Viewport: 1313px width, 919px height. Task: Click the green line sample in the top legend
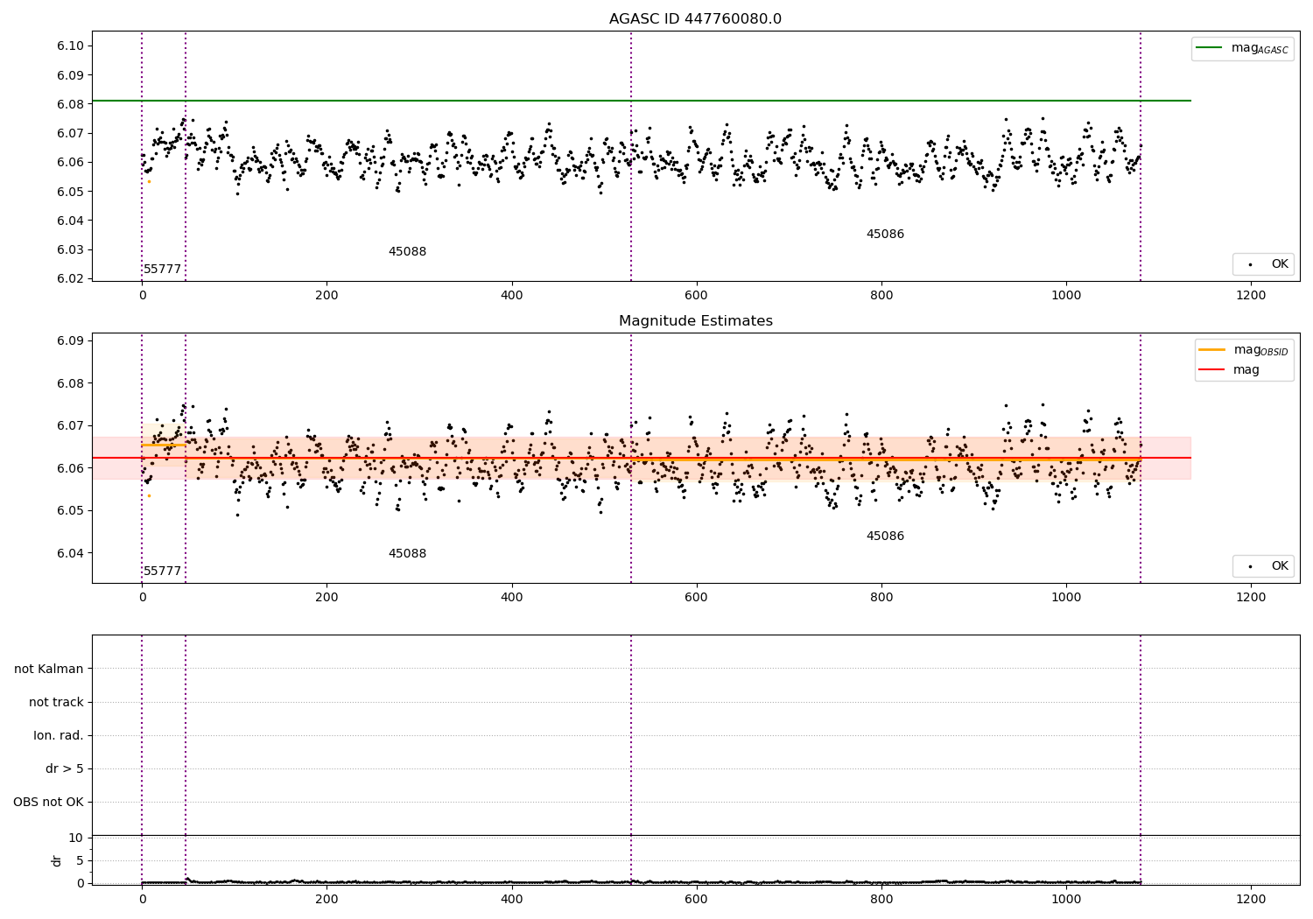(1209, 47)
